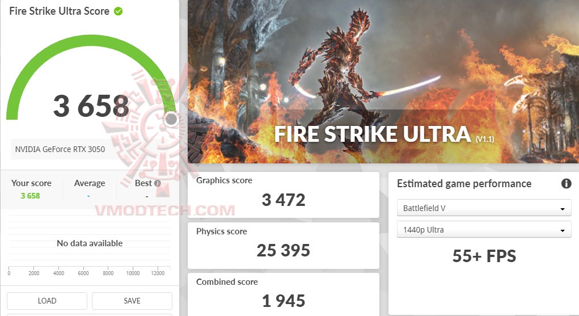This screenshot has height=316, width=579.
Task: Expand the Battlefield V game dropdown
Action: coord(484,208)
